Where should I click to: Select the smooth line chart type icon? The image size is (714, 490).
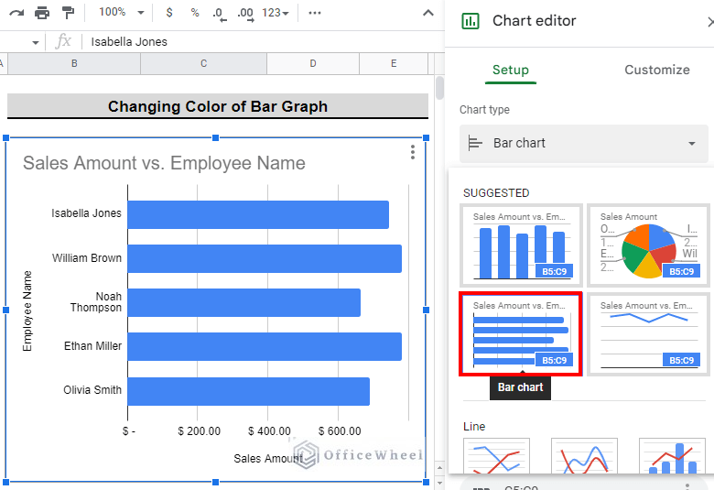pyautogui.click(x=584, y=455)
